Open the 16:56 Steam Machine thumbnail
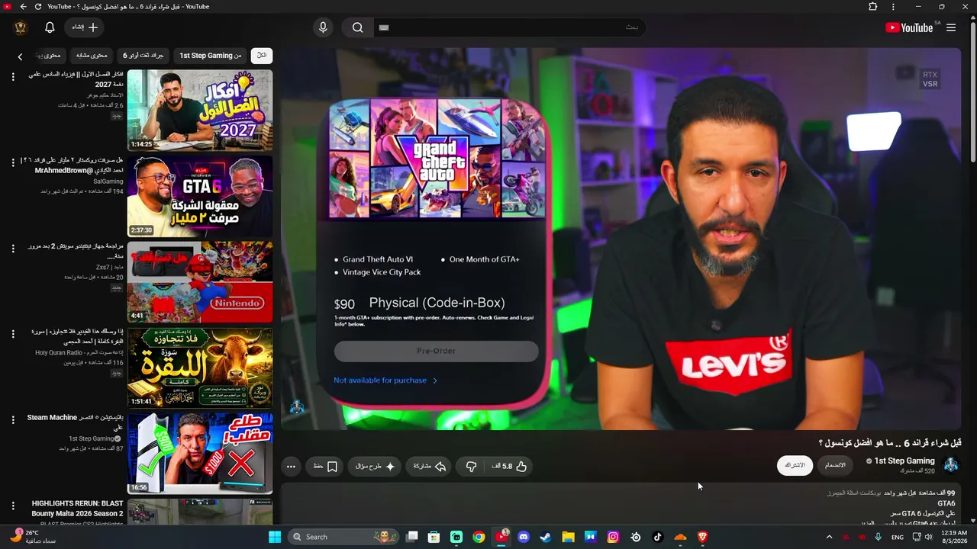The height and width of the screenshot is (549, 977). (x=200, y=454)
